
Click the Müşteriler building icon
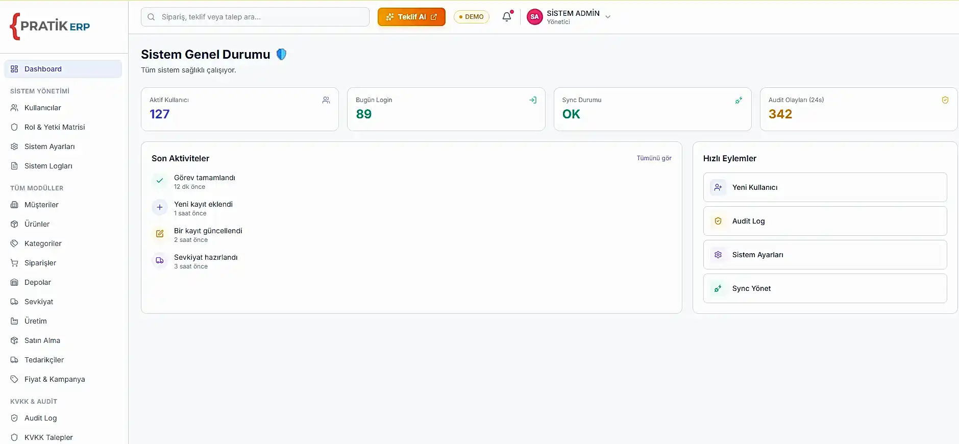click(x=14, y=205)
